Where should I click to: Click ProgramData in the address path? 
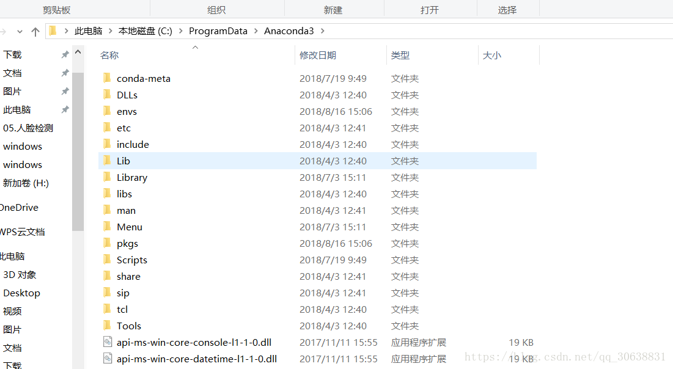click(218, 31)
